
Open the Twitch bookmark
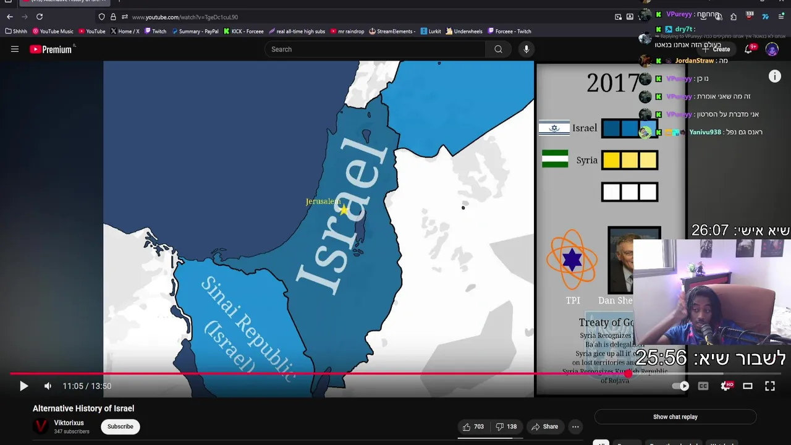pyautogui.click(x=156, y=31)
